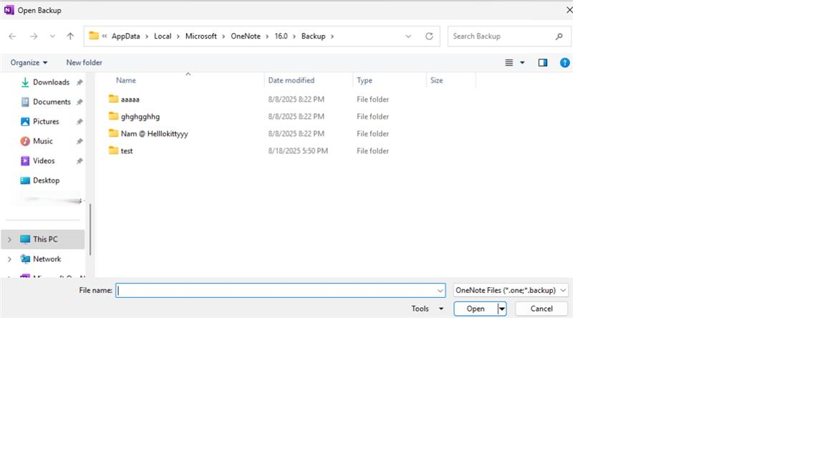The image size is (825, 464).
Task: Refresh the Backup folder view
Action: coord(430,37)
